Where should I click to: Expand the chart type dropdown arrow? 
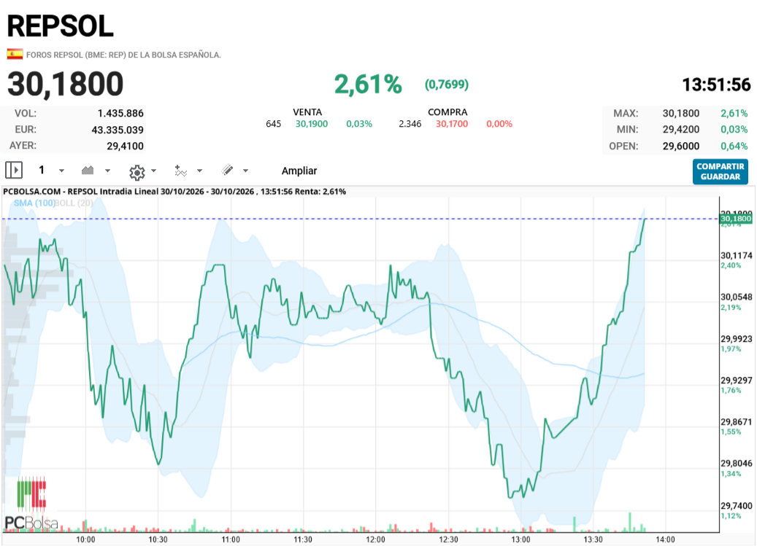(x=107, y=171)
